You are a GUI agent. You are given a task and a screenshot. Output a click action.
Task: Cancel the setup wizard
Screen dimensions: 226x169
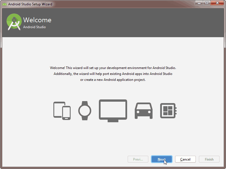tap(185, 159)
